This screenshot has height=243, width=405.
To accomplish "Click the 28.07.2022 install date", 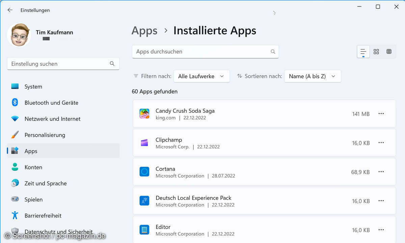I will click(223, 176).
